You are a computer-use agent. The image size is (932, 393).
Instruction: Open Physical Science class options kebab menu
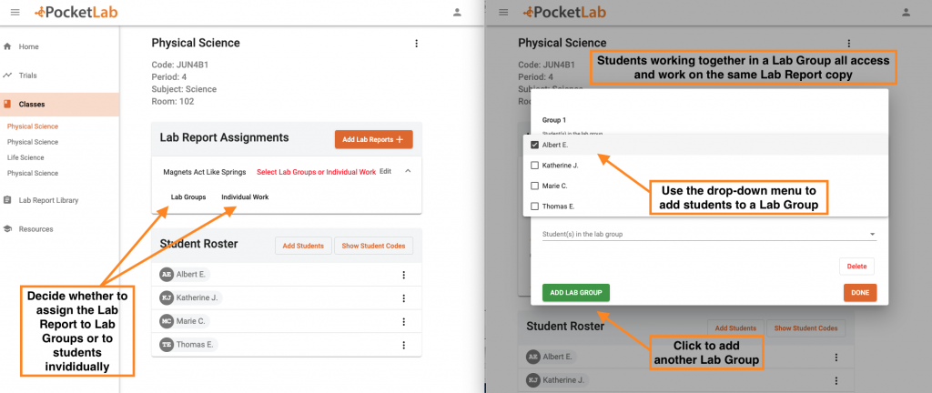point(416,43)
